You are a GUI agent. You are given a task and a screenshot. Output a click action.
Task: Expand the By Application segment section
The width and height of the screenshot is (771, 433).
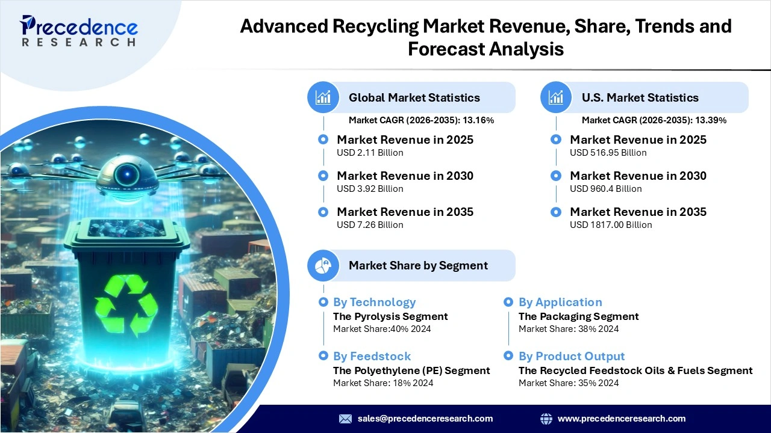coord(560,302)
